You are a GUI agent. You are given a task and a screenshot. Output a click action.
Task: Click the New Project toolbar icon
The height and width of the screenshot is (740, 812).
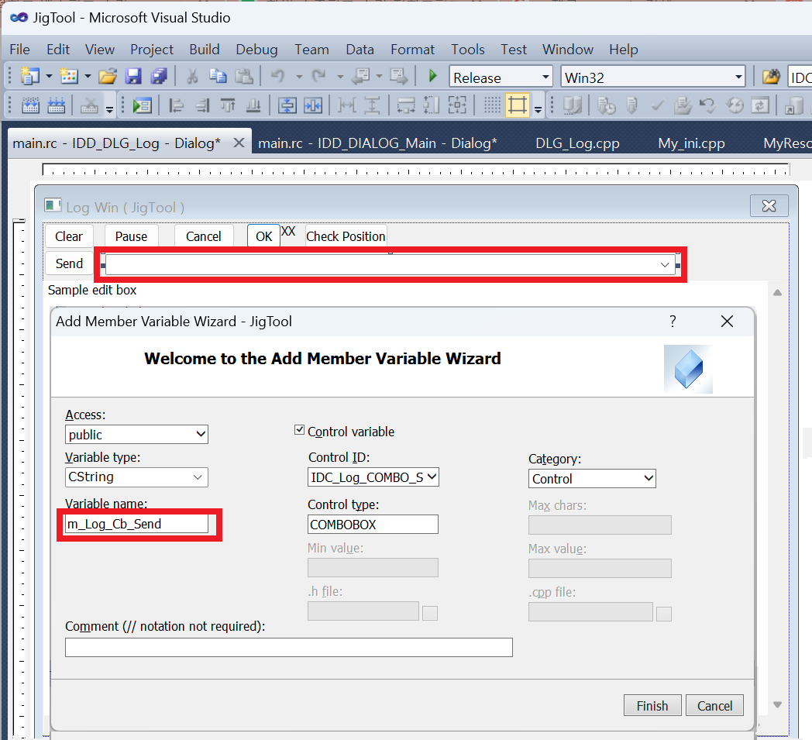tap(30, 77)
